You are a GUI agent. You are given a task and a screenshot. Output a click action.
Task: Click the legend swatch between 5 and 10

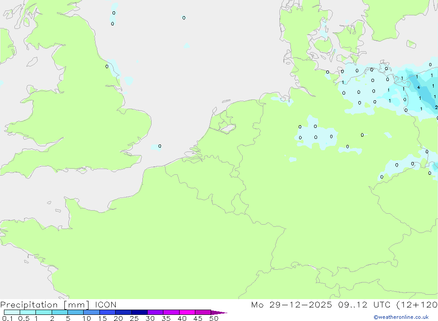76,312
